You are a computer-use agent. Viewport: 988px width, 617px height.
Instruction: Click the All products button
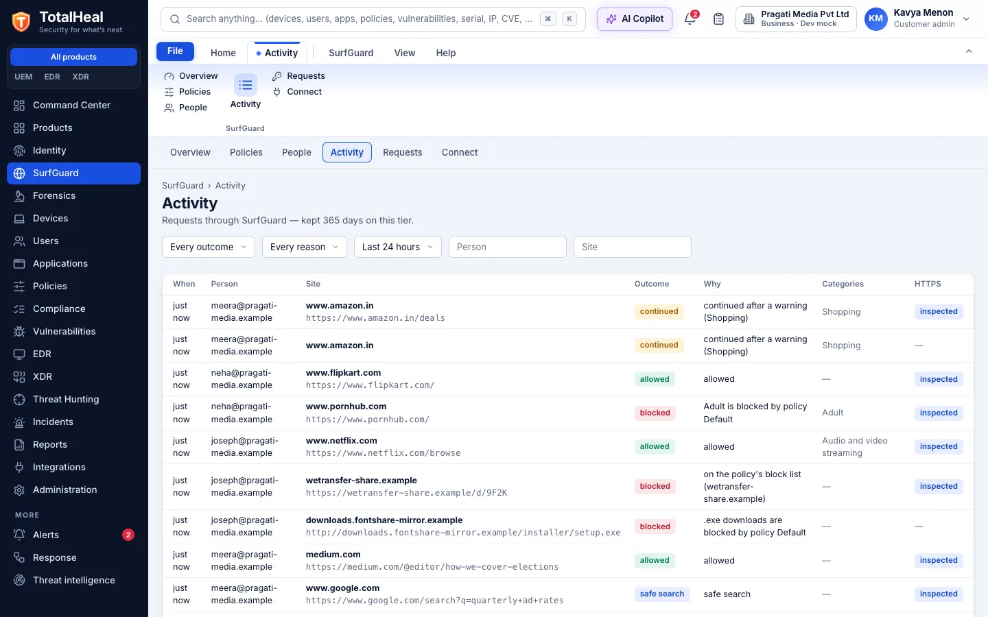73,57
